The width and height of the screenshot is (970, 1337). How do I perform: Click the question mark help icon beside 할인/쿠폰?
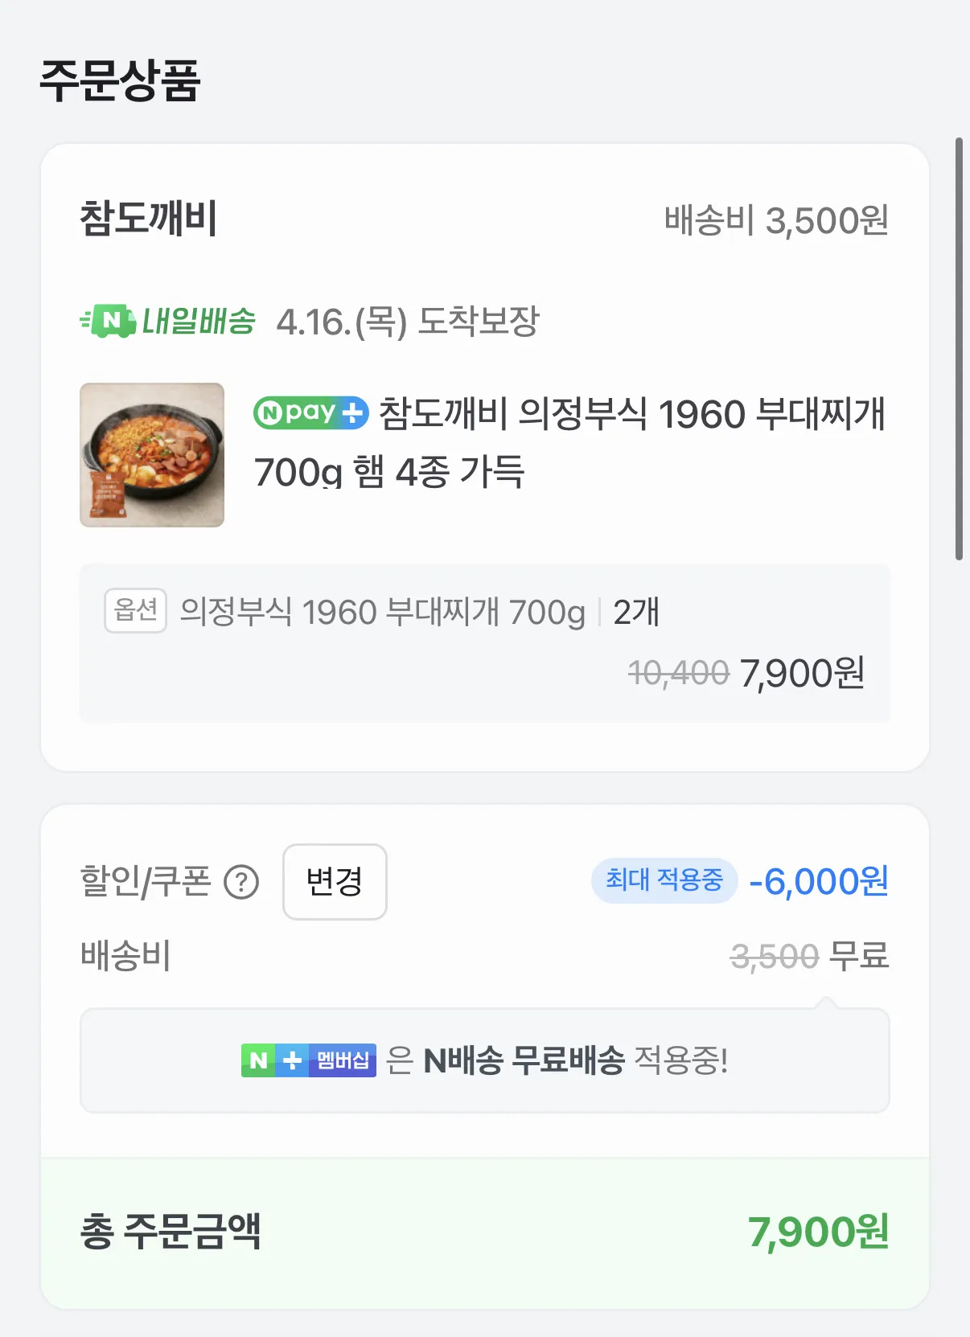[x=241, y=882]
